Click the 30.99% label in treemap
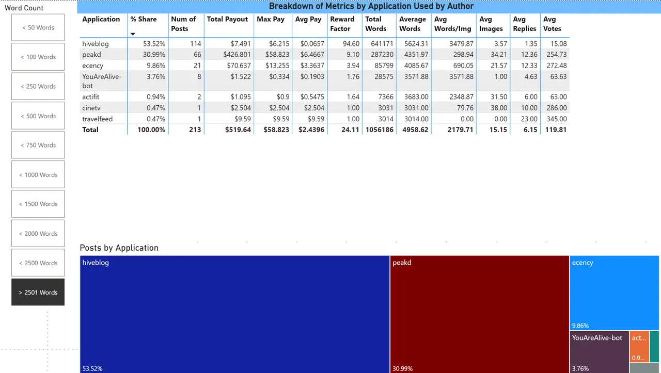 pos(402,368)
